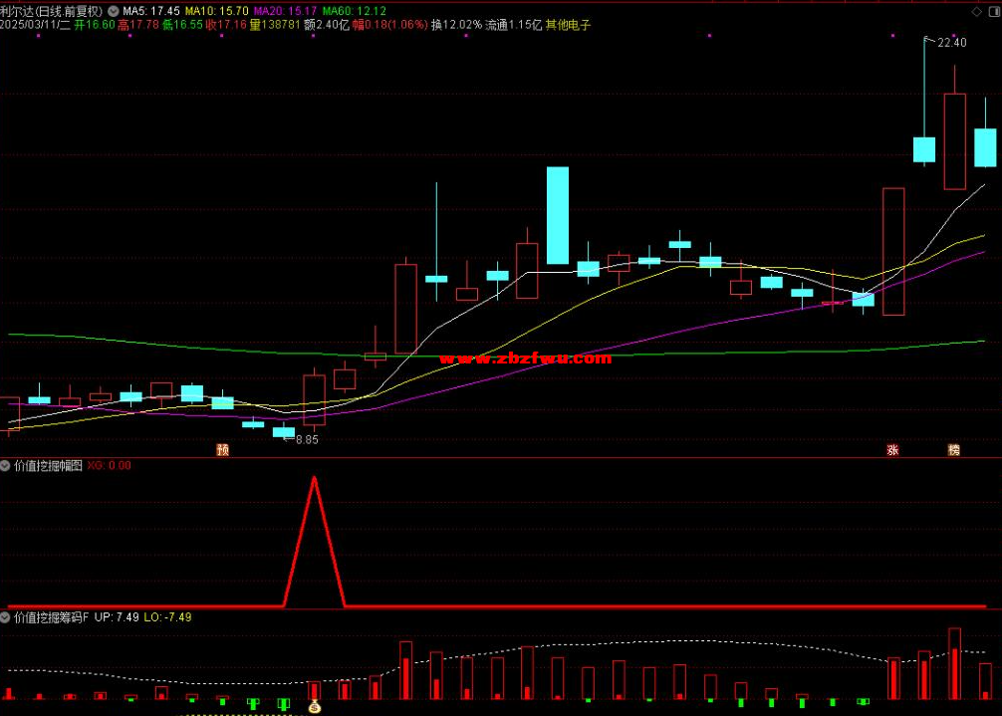Click the 价值挖掘幅图 indicator name

click(x=49, y=466)
